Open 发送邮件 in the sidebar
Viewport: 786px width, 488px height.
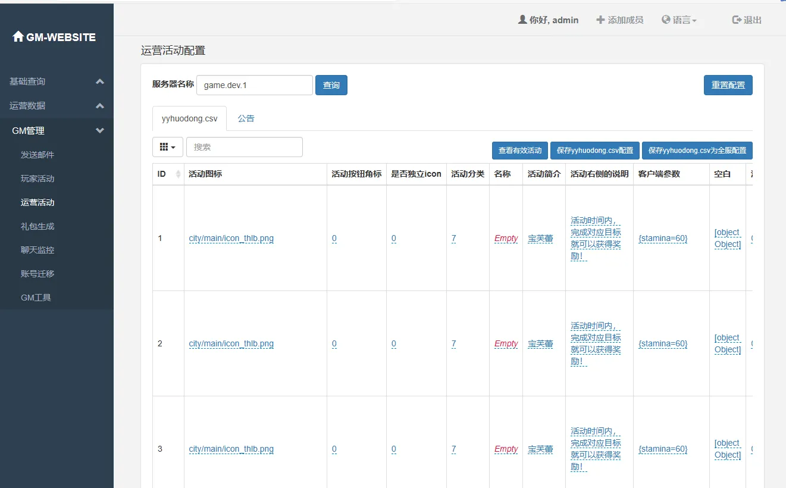coord(37,155)
